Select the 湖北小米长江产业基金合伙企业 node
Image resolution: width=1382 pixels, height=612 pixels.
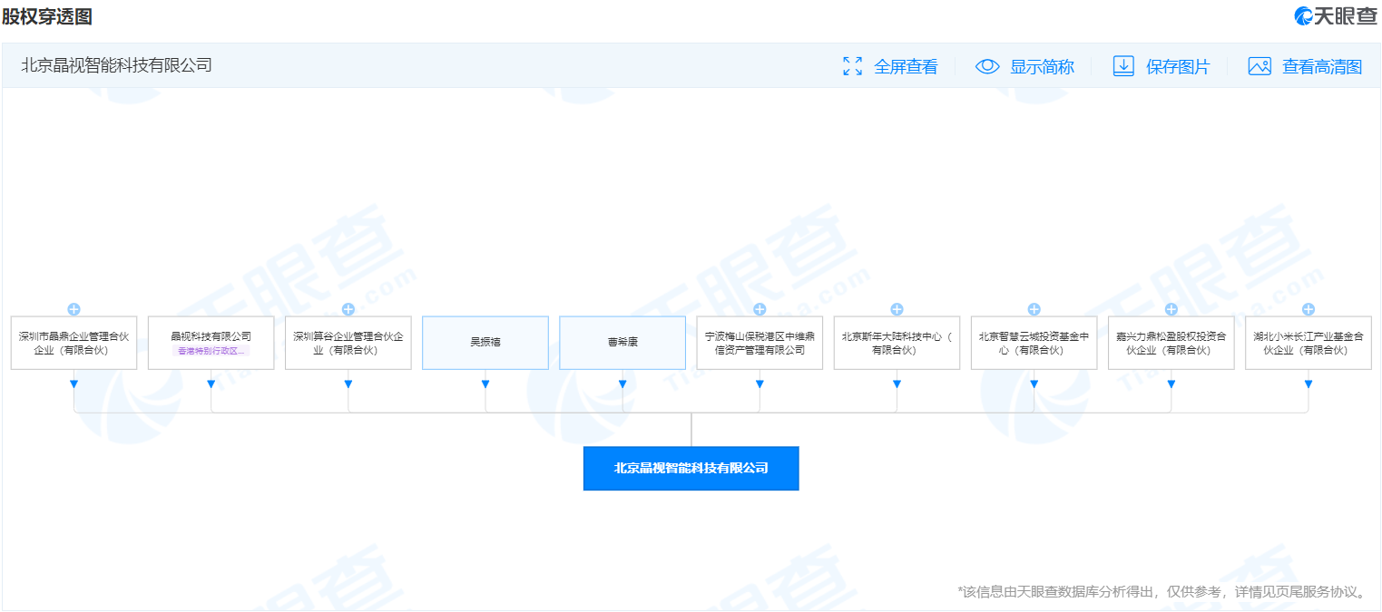click(x=1308, y=343)
